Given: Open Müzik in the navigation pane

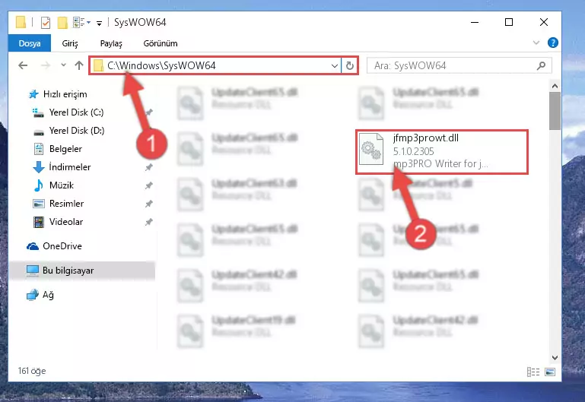Looking at the screenshot, I should [x=62, y=185].
